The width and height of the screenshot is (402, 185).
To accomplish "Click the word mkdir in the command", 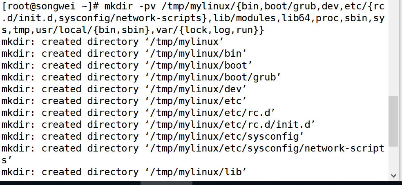I will coord(118,7).
